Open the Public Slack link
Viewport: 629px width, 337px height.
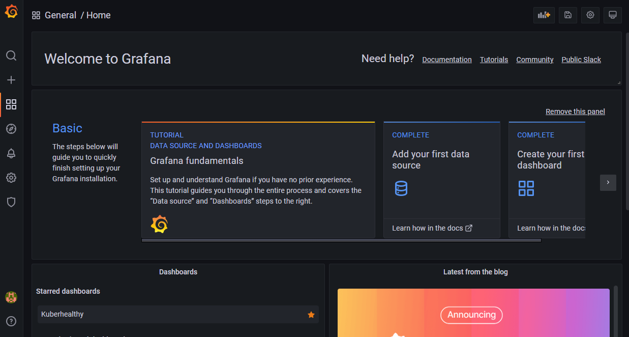(581, 60)
